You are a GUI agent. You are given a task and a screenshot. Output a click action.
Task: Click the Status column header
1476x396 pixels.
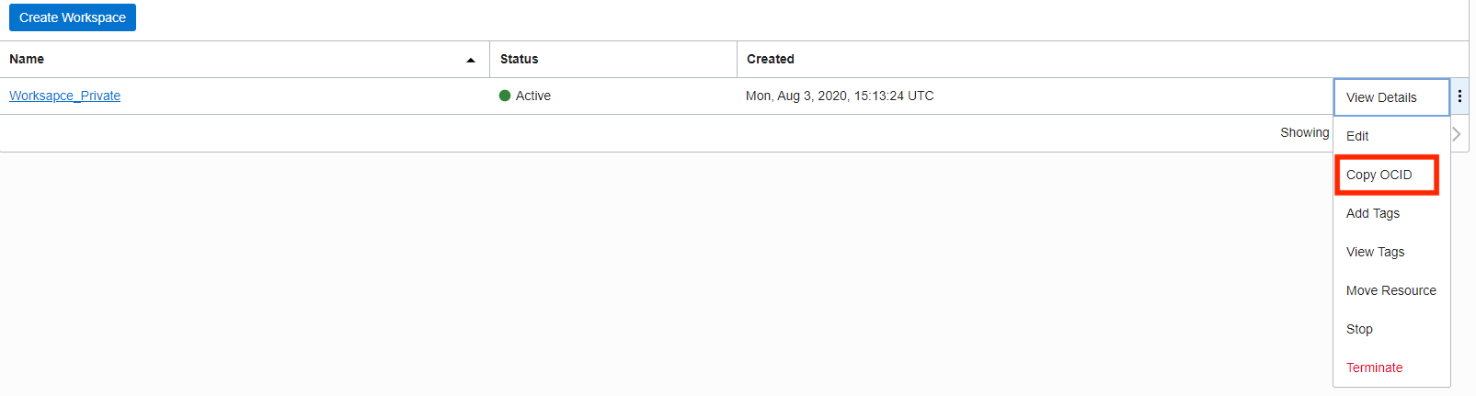(519, 59)
